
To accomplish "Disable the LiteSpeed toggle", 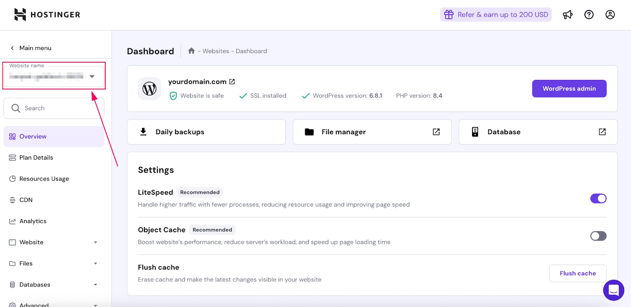I will coord(598,198).
